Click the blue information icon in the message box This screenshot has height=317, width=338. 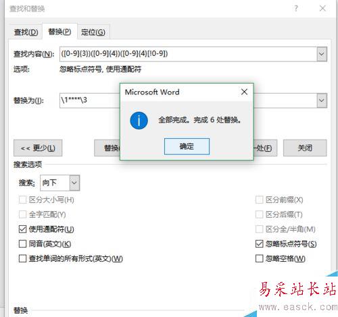[139, 121]
